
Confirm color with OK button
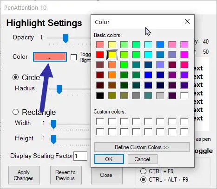tap(109, 159)
